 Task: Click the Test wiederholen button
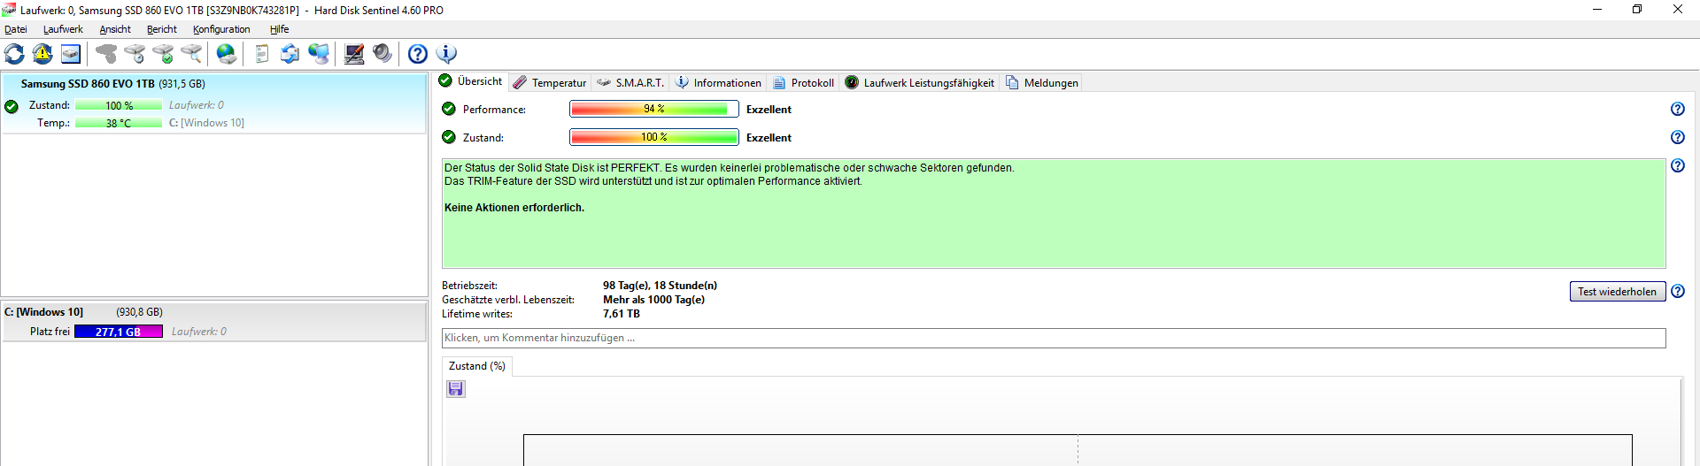pos(1618,292)
